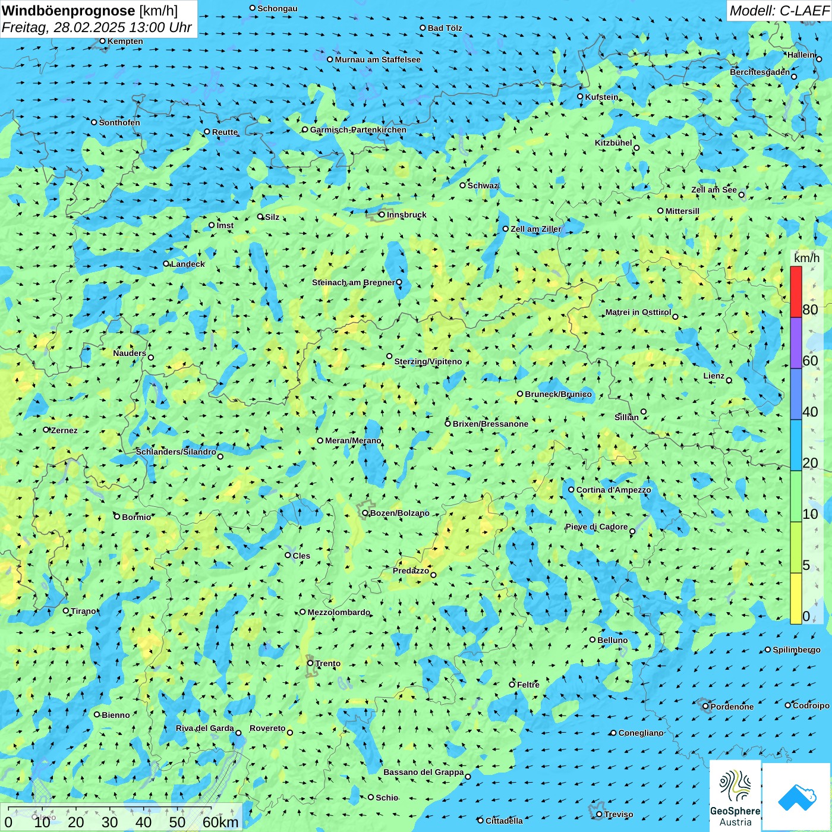Pick the yellow 0–5 legend segment
The height and width of the screenshot is (832, 832).
click(796, 598)
